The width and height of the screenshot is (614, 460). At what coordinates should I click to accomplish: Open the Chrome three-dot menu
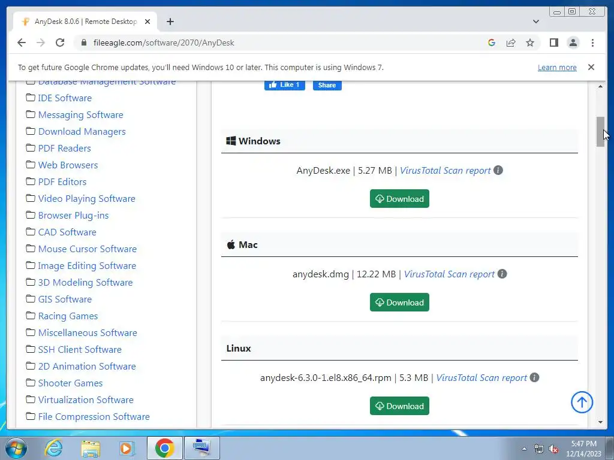pyautogui.click(x=592, y=43)
